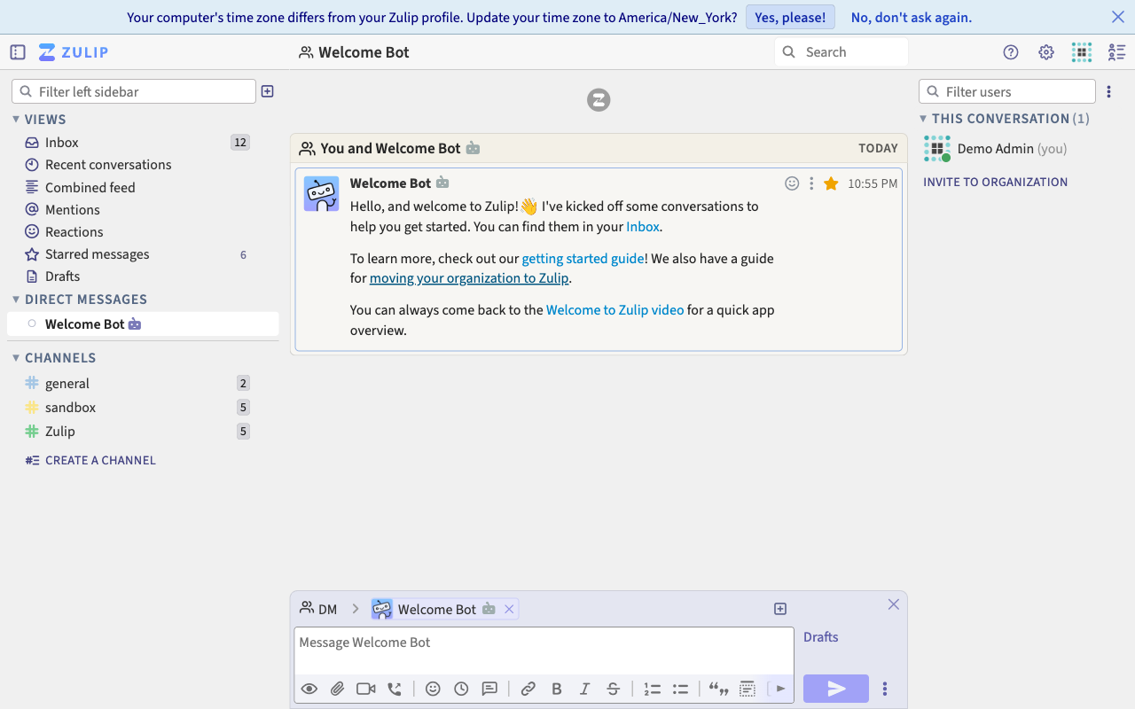Screen dimensions: 1135x709
Task: Insert a numbered list
Action: pos(652,689)
